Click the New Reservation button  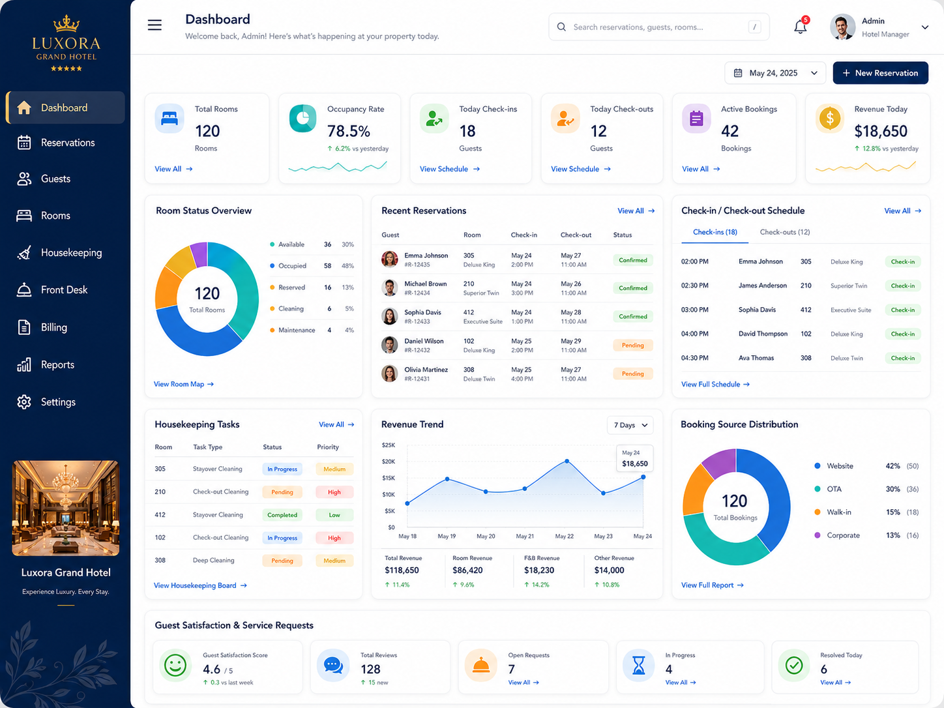[880, 73]
